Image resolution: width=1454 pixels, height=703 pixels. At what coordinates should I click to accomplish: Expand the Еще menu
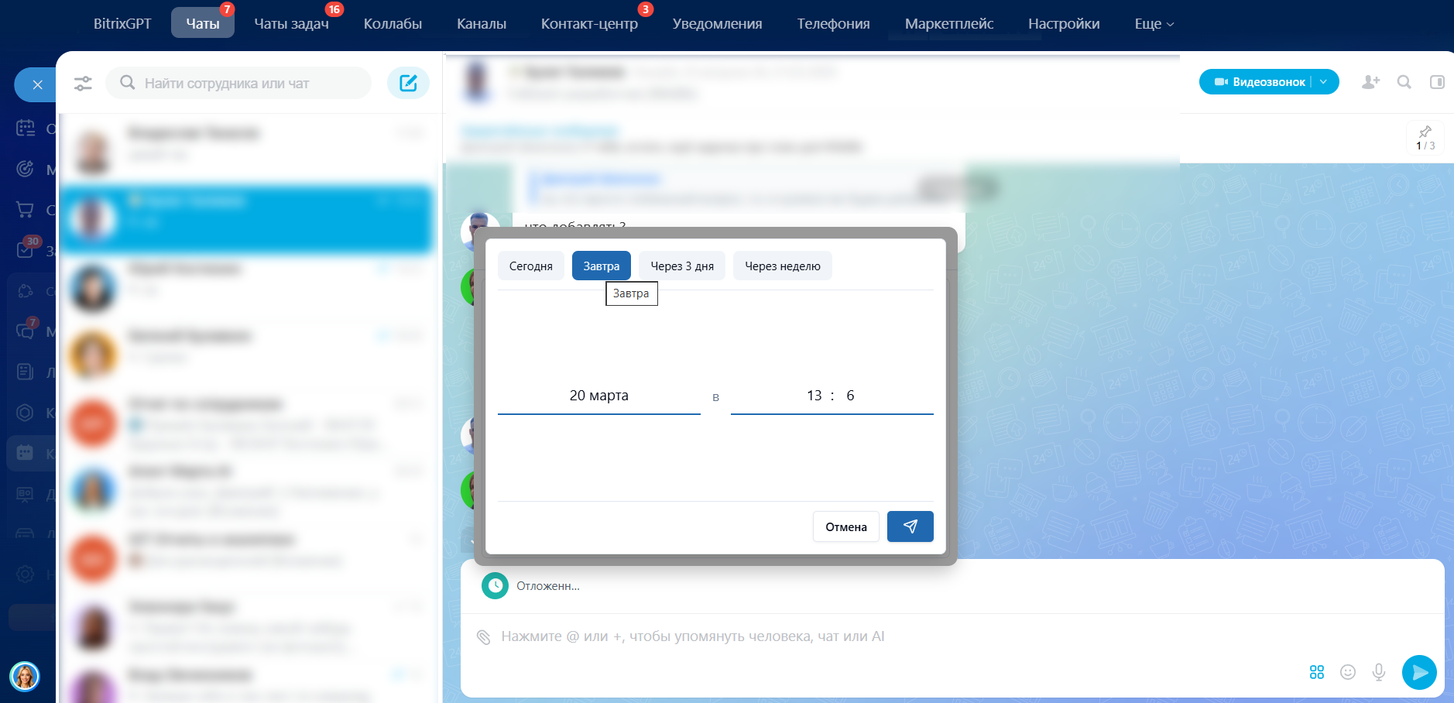1154,24
